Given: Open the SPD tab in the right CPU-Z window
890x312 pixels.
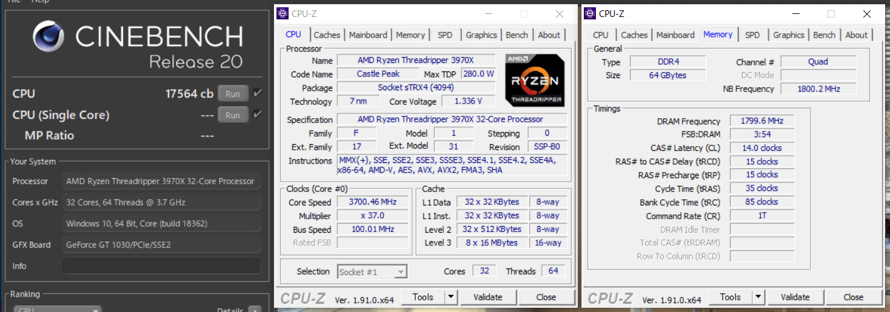Looking at the screenshot, I should (752, 35).
